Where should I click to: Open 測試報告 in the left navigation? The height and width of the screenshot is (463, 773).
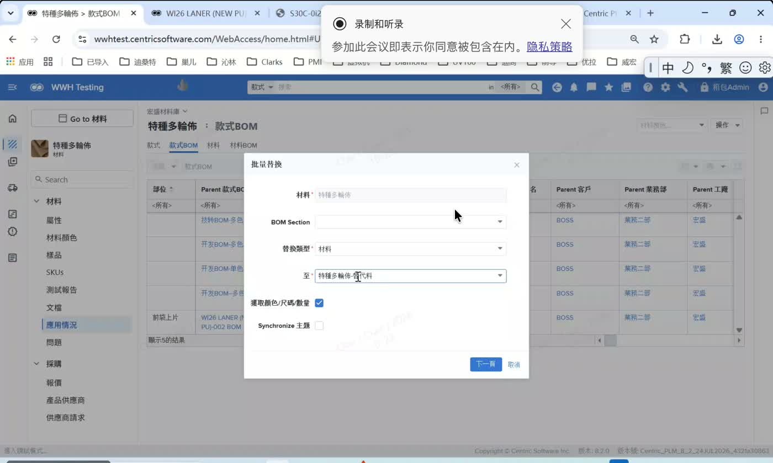click(x=62, y=290)
